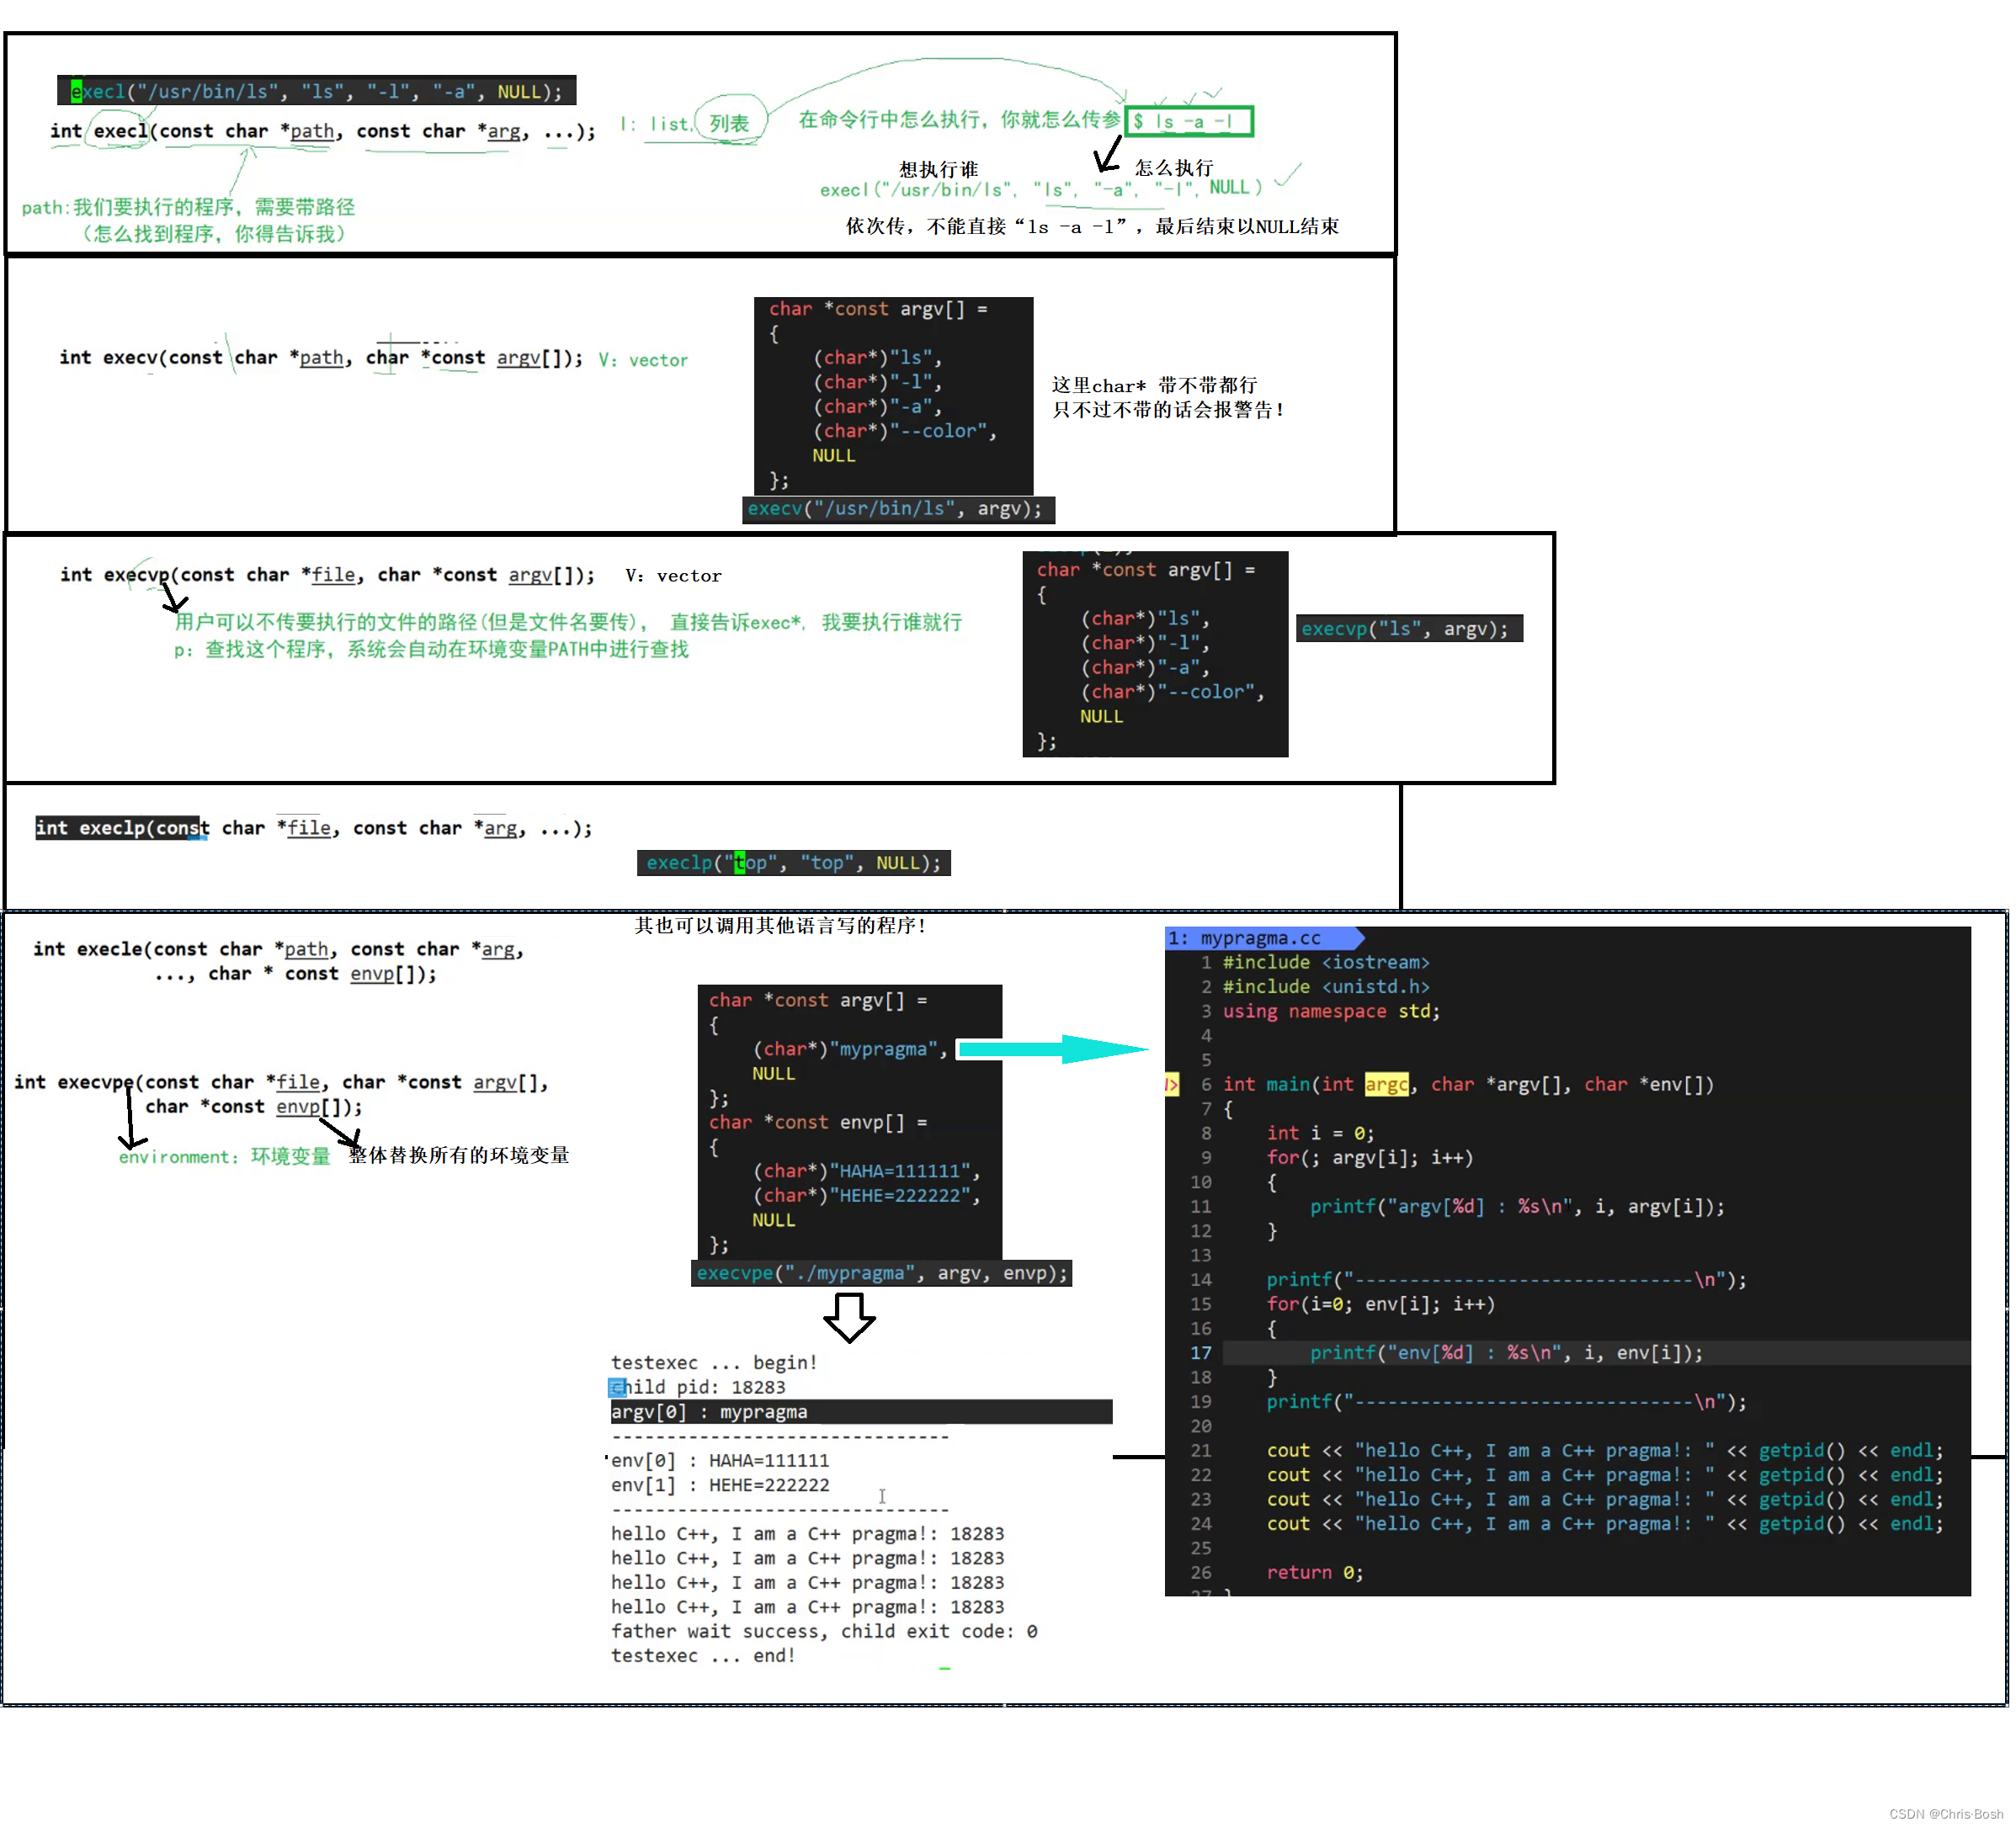The height and width of the screenshot is (1827, 2016).
Task: Click the '(char*)"mypragma",' argv entry
Action: (850, 1049)
